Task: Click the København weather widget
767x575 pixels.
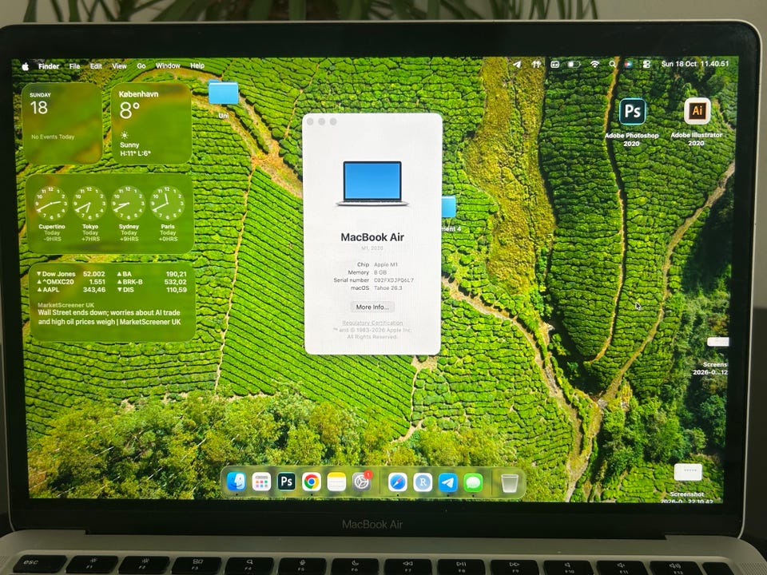Action: tap(151, 123)
